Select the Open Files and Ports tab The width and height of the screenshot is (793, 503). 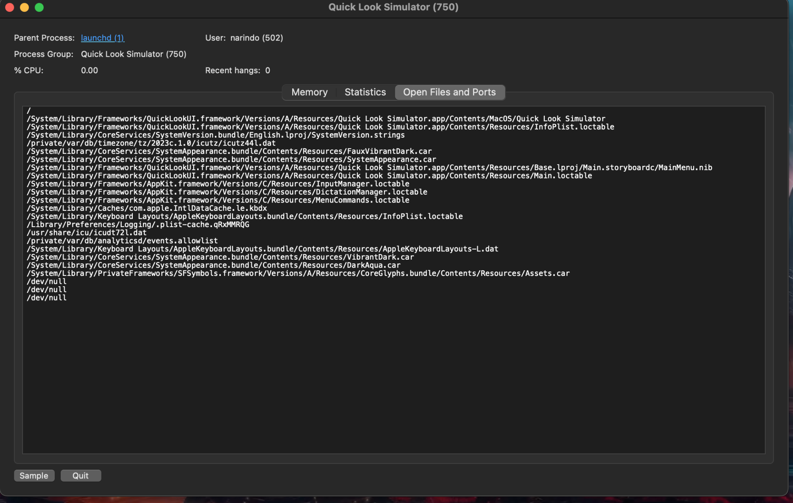tap(450, 92)
